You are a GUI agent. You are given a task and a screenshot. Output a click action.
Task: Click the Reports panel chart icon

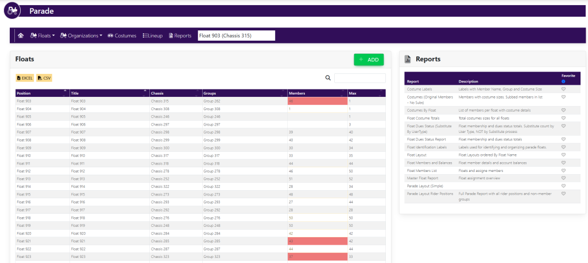(408, 59)
